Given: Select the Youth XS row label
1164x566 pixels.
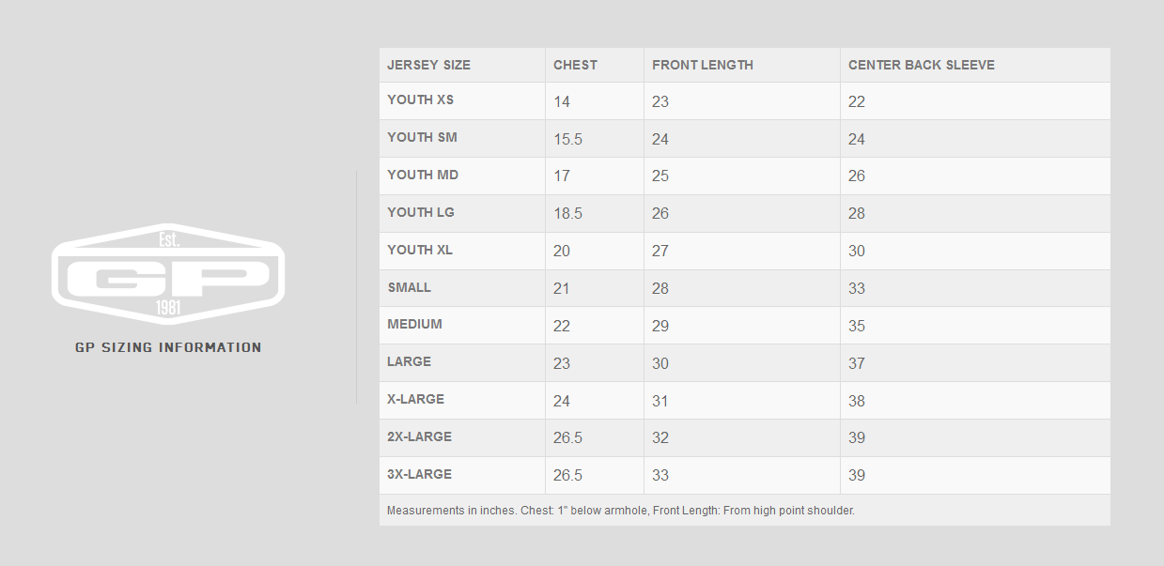Looking at the screenshot, I should coord(421,99).
